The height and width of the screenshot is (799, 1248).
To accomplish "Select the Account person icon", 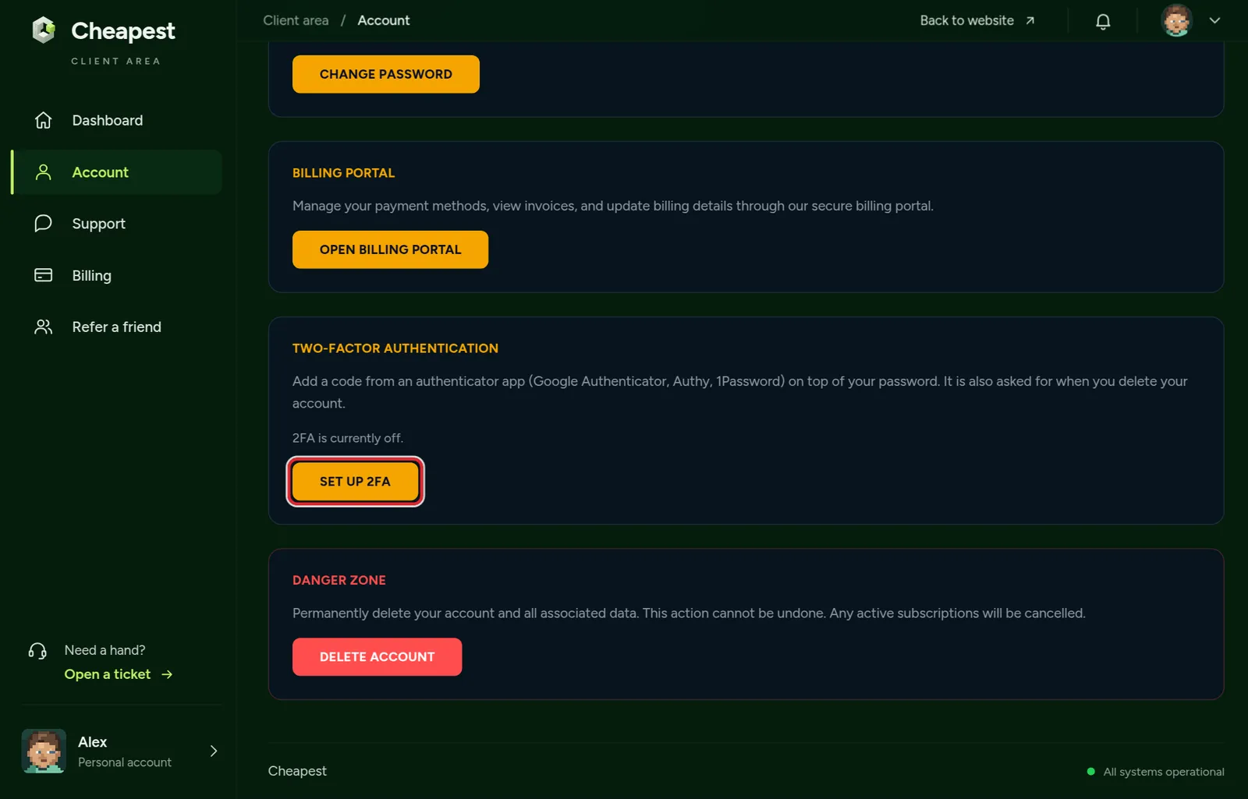I will click(44, 172).
